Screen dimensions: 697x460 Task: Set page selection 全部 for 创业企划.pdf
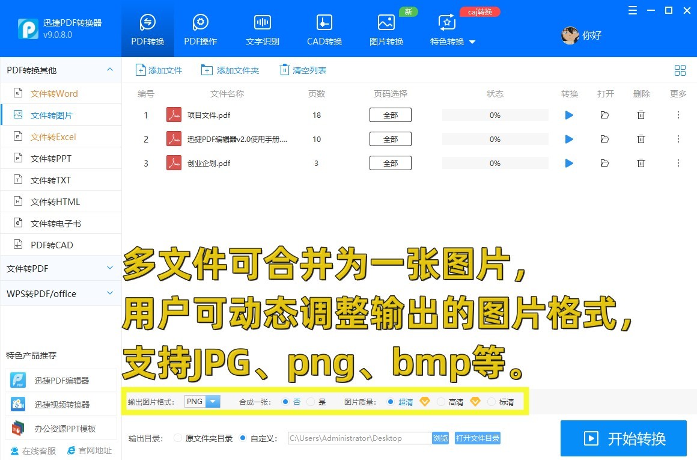391,164
